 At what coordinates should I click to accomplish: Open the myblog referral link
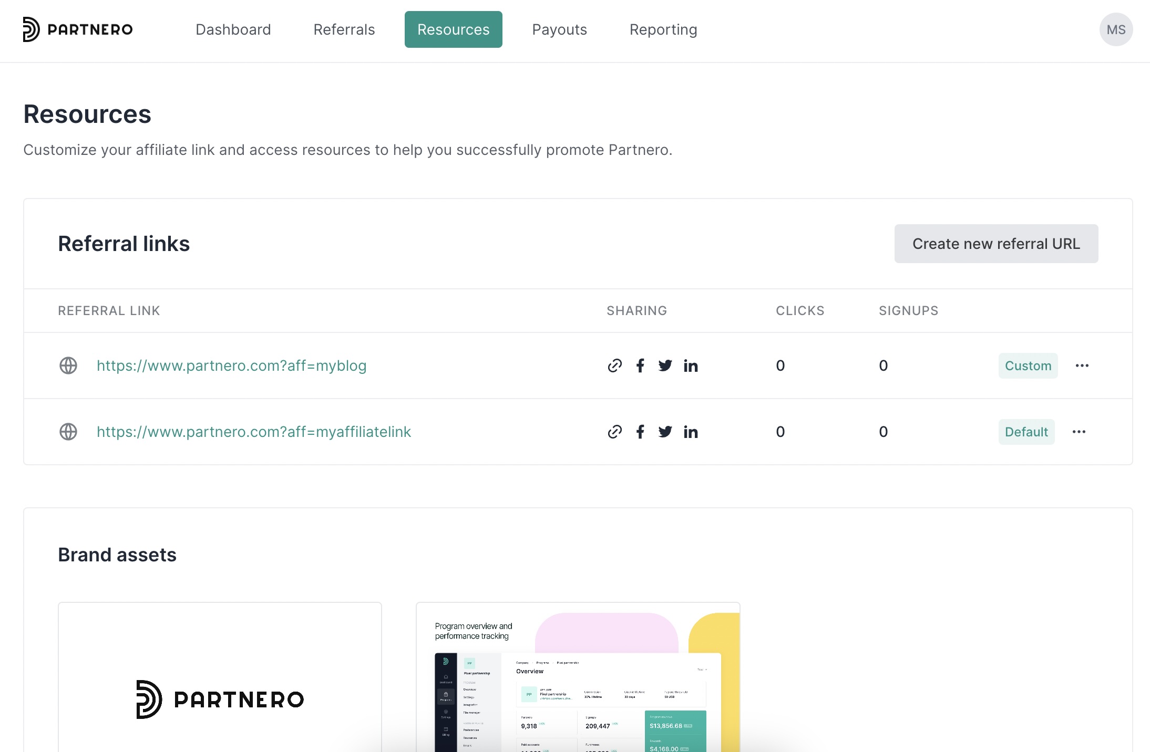tap(232, 365)
